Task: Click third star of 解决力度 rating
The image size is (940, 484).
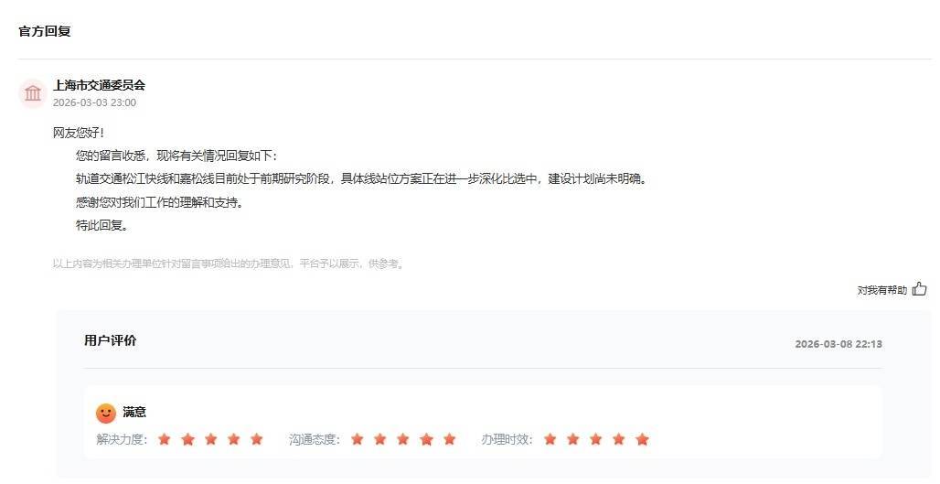Action: [x=210, y=439]
